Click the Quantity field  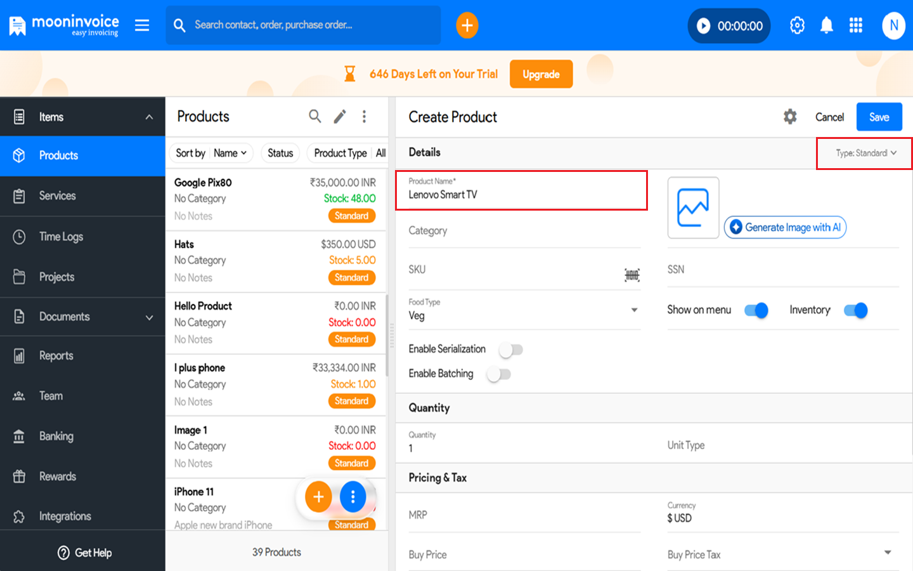tap(524, 443)
